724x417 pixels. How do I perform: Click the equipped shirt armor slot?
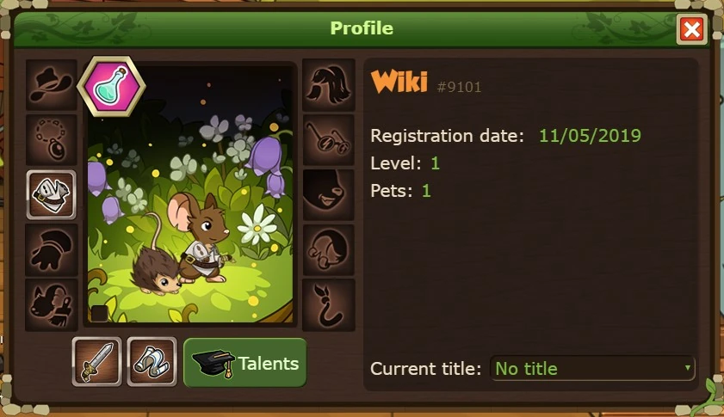coord(52,194)
